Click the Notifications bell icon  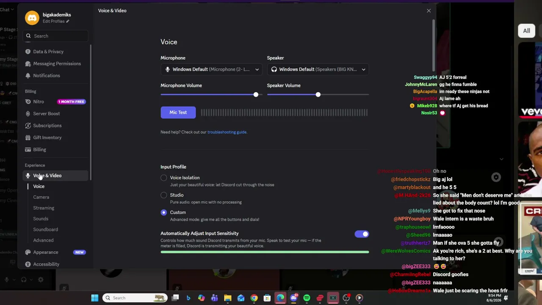tap(28, 75)
